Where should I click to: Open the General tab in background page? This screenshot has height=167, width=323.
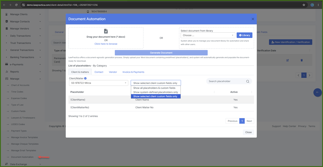(x=59, y=32)
